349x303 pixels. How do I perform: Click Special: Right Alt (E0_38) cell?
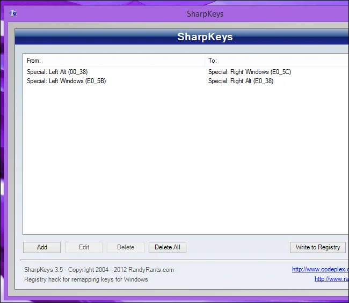[241, 81]
